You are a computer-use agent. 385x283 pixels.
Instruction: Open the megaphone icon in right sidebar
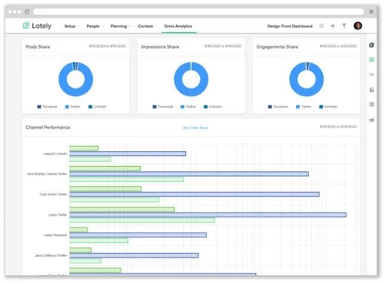372,120
